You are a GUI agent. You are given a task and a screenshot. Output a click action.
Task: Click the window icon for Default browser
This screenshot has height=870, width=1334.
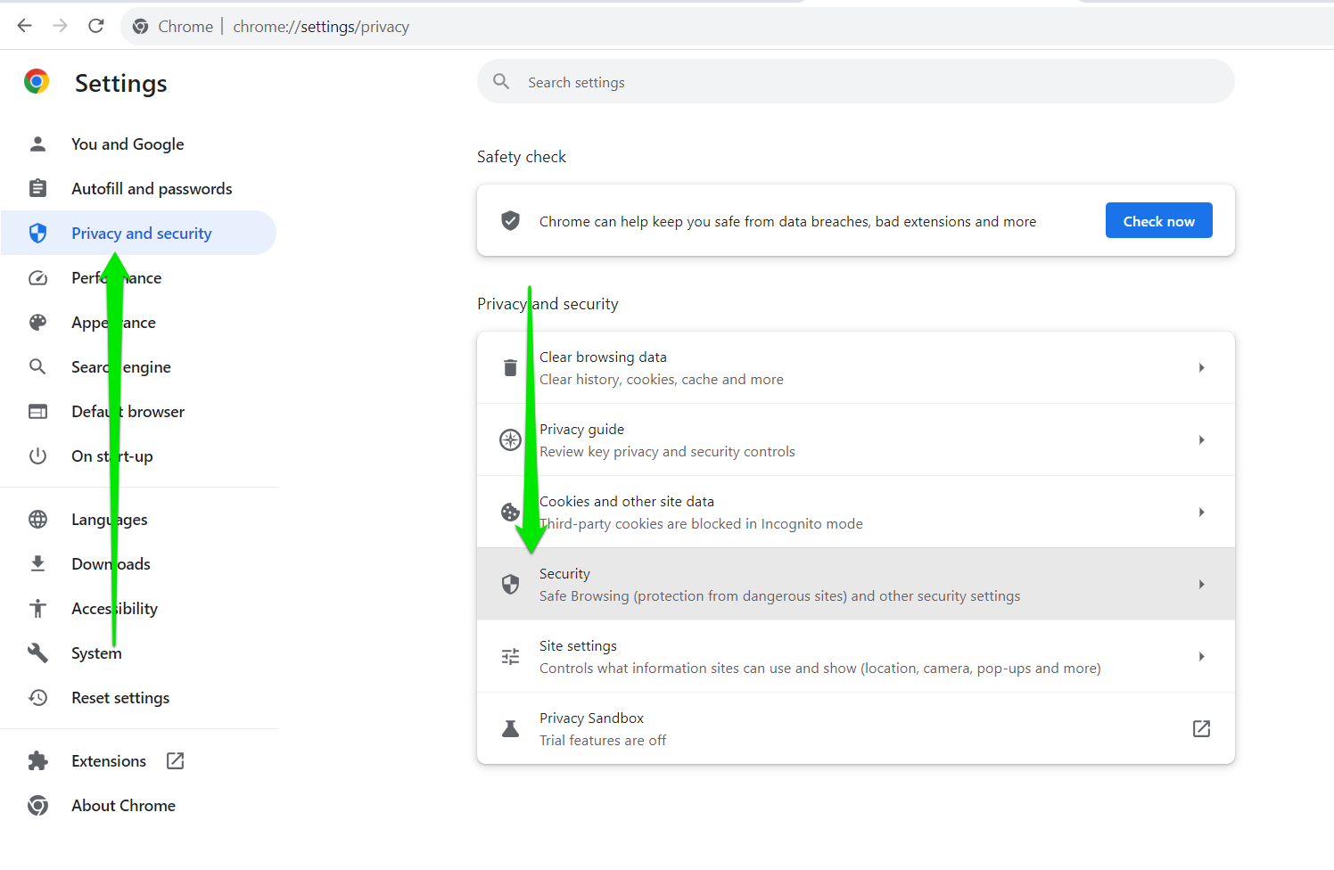pos(37,411)
